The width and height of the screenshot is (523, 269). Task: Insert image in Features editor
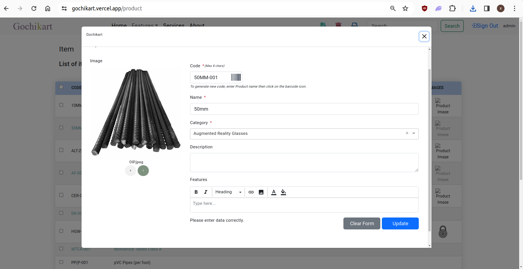261,192
